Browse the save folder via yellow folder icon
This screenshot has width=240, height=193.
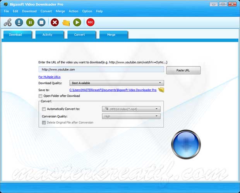tap(161, 90)
